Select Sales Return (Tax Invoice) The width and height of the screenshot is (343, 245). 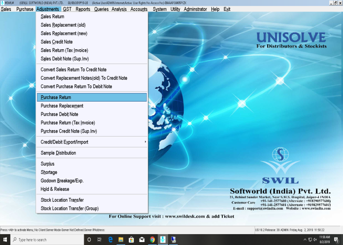[92, 50]
